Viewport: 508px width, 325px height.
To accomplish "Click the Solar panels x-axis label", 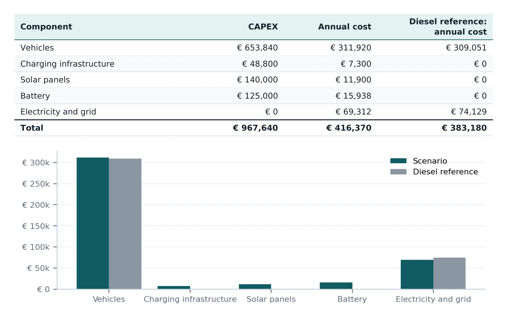I will (x=271, y=299).
